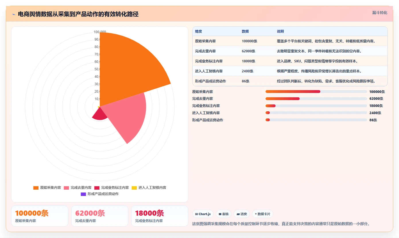
Task: Toggle 完成去重内容 in the chart legend
Action: tap(78, 188)
